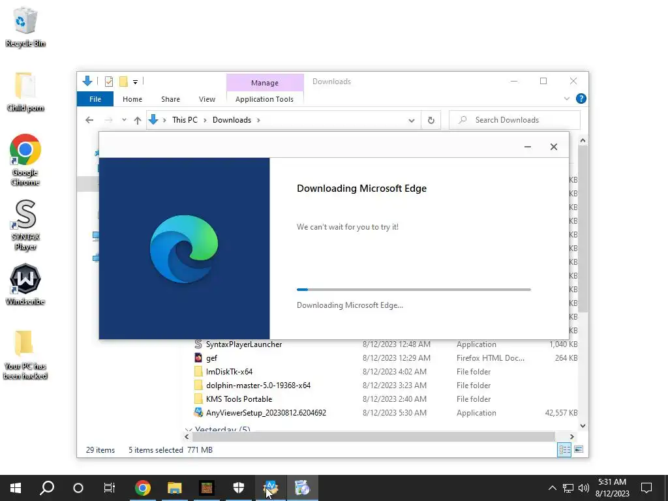This screenshot has height=501, width=668.
Task: Open Task View from the taskbar
Action: [110, 488]
